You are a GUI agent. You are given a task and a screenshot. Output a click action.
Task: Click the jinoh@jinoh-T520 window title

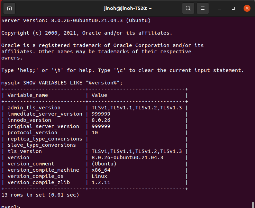pyautogui.click(x=128, y=8)
